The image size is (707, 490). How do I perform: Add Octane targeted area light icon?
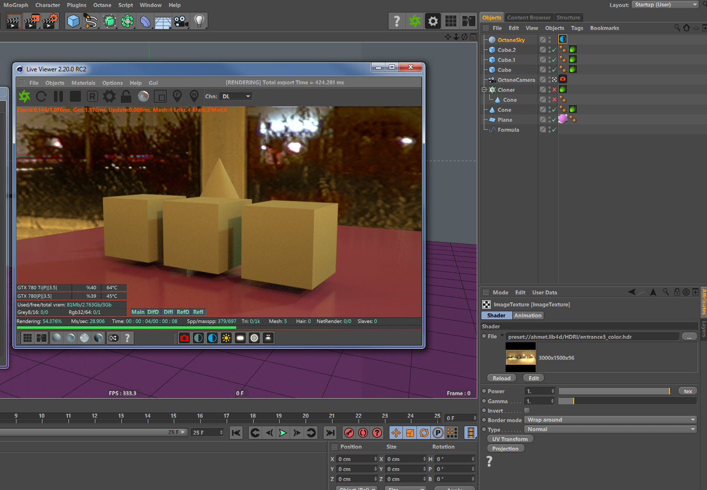254,338
